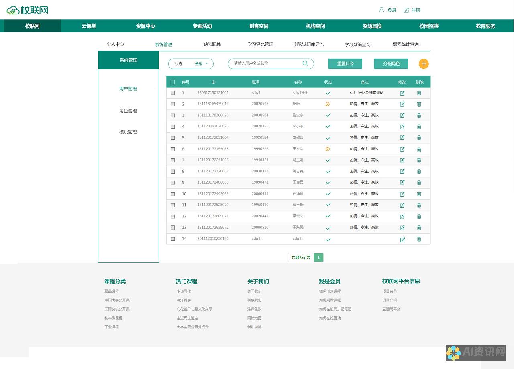Tick the checkbox for row 13

pyautogui.click(x=173, y=228)
